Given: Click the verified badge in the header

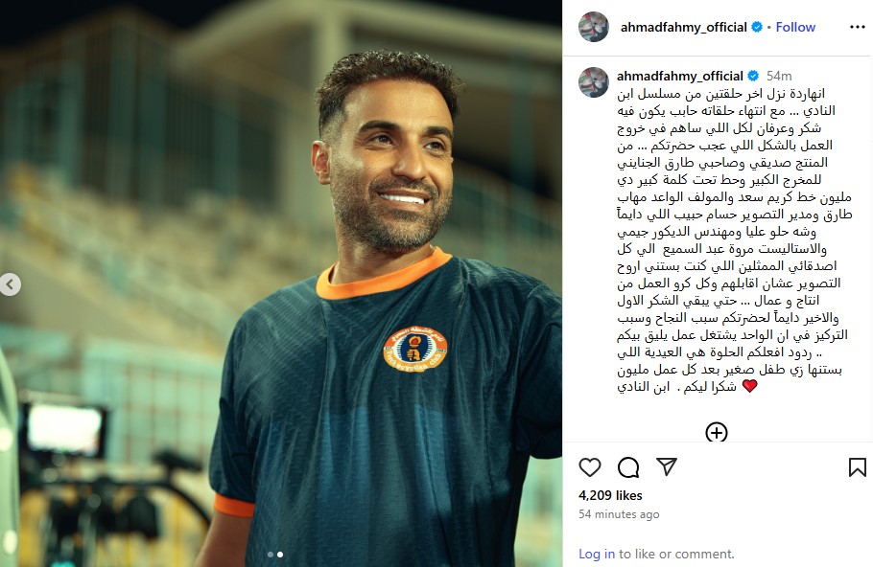Looking at the screenshot, I should tap(757, 27).
